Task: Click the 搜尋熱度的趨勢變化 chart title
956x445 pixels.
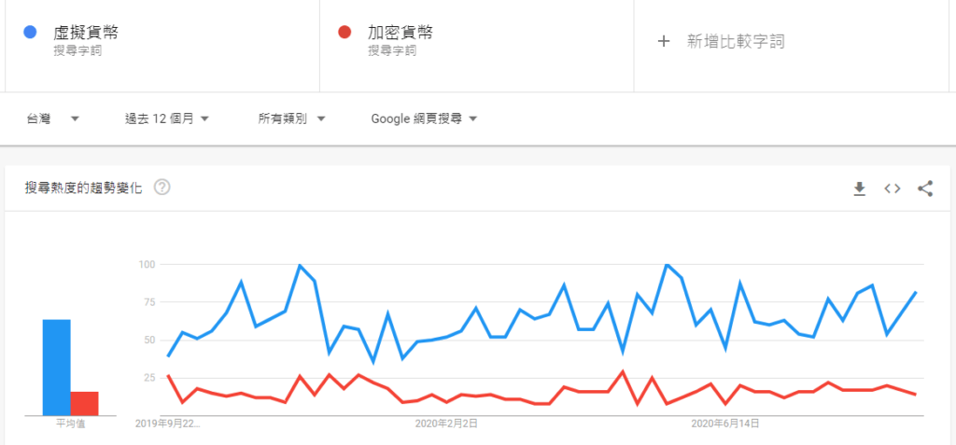Action: [84, 188]
